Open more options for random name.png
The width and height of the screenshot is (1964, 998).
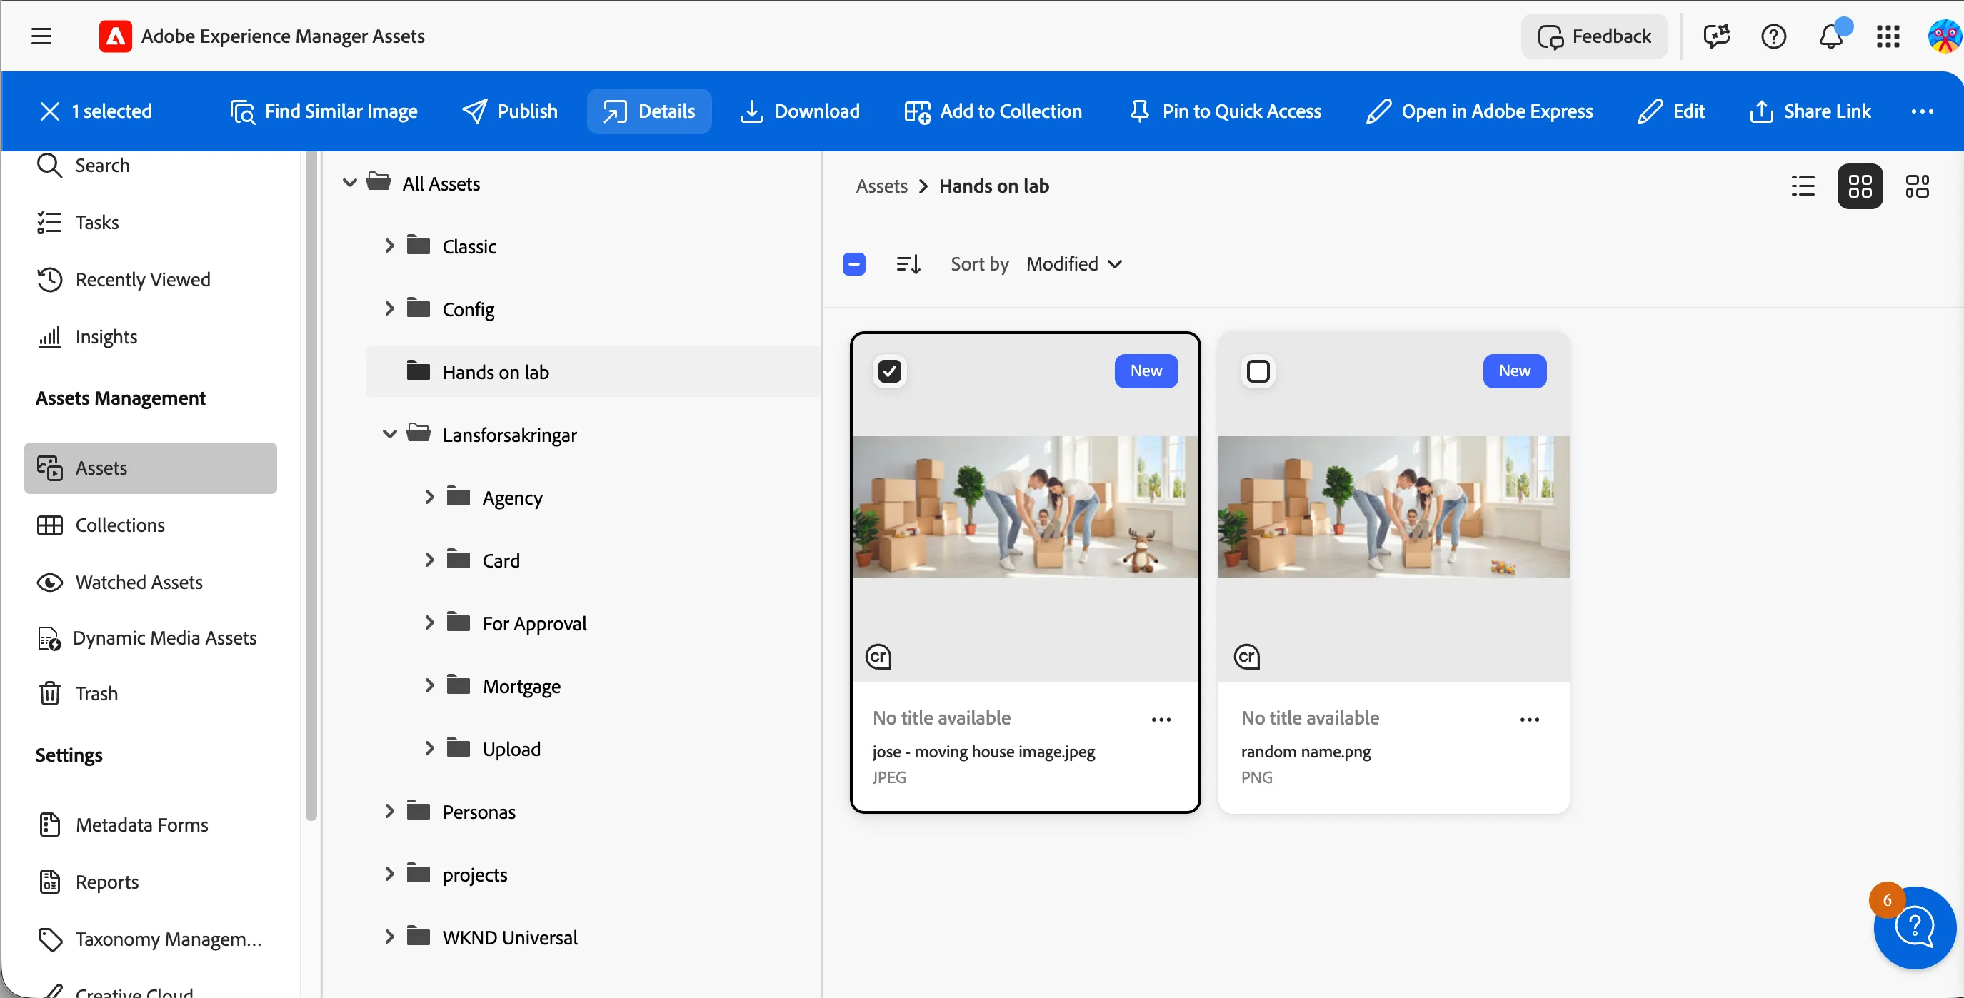[1529, 718]
